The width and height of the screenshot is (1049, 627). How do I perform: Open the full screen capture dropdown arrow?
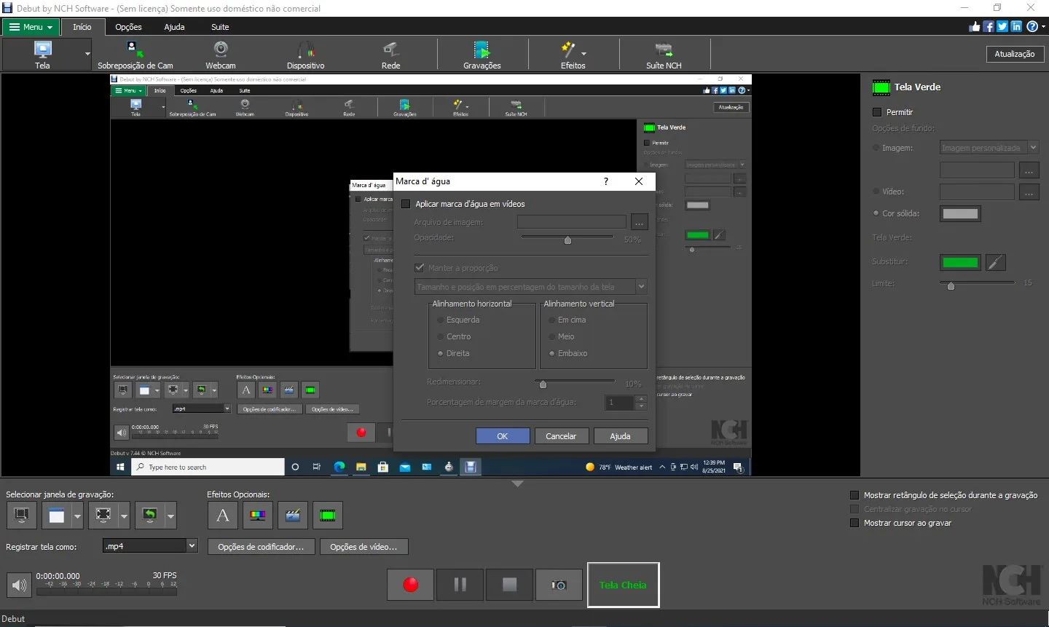[124, 516]
